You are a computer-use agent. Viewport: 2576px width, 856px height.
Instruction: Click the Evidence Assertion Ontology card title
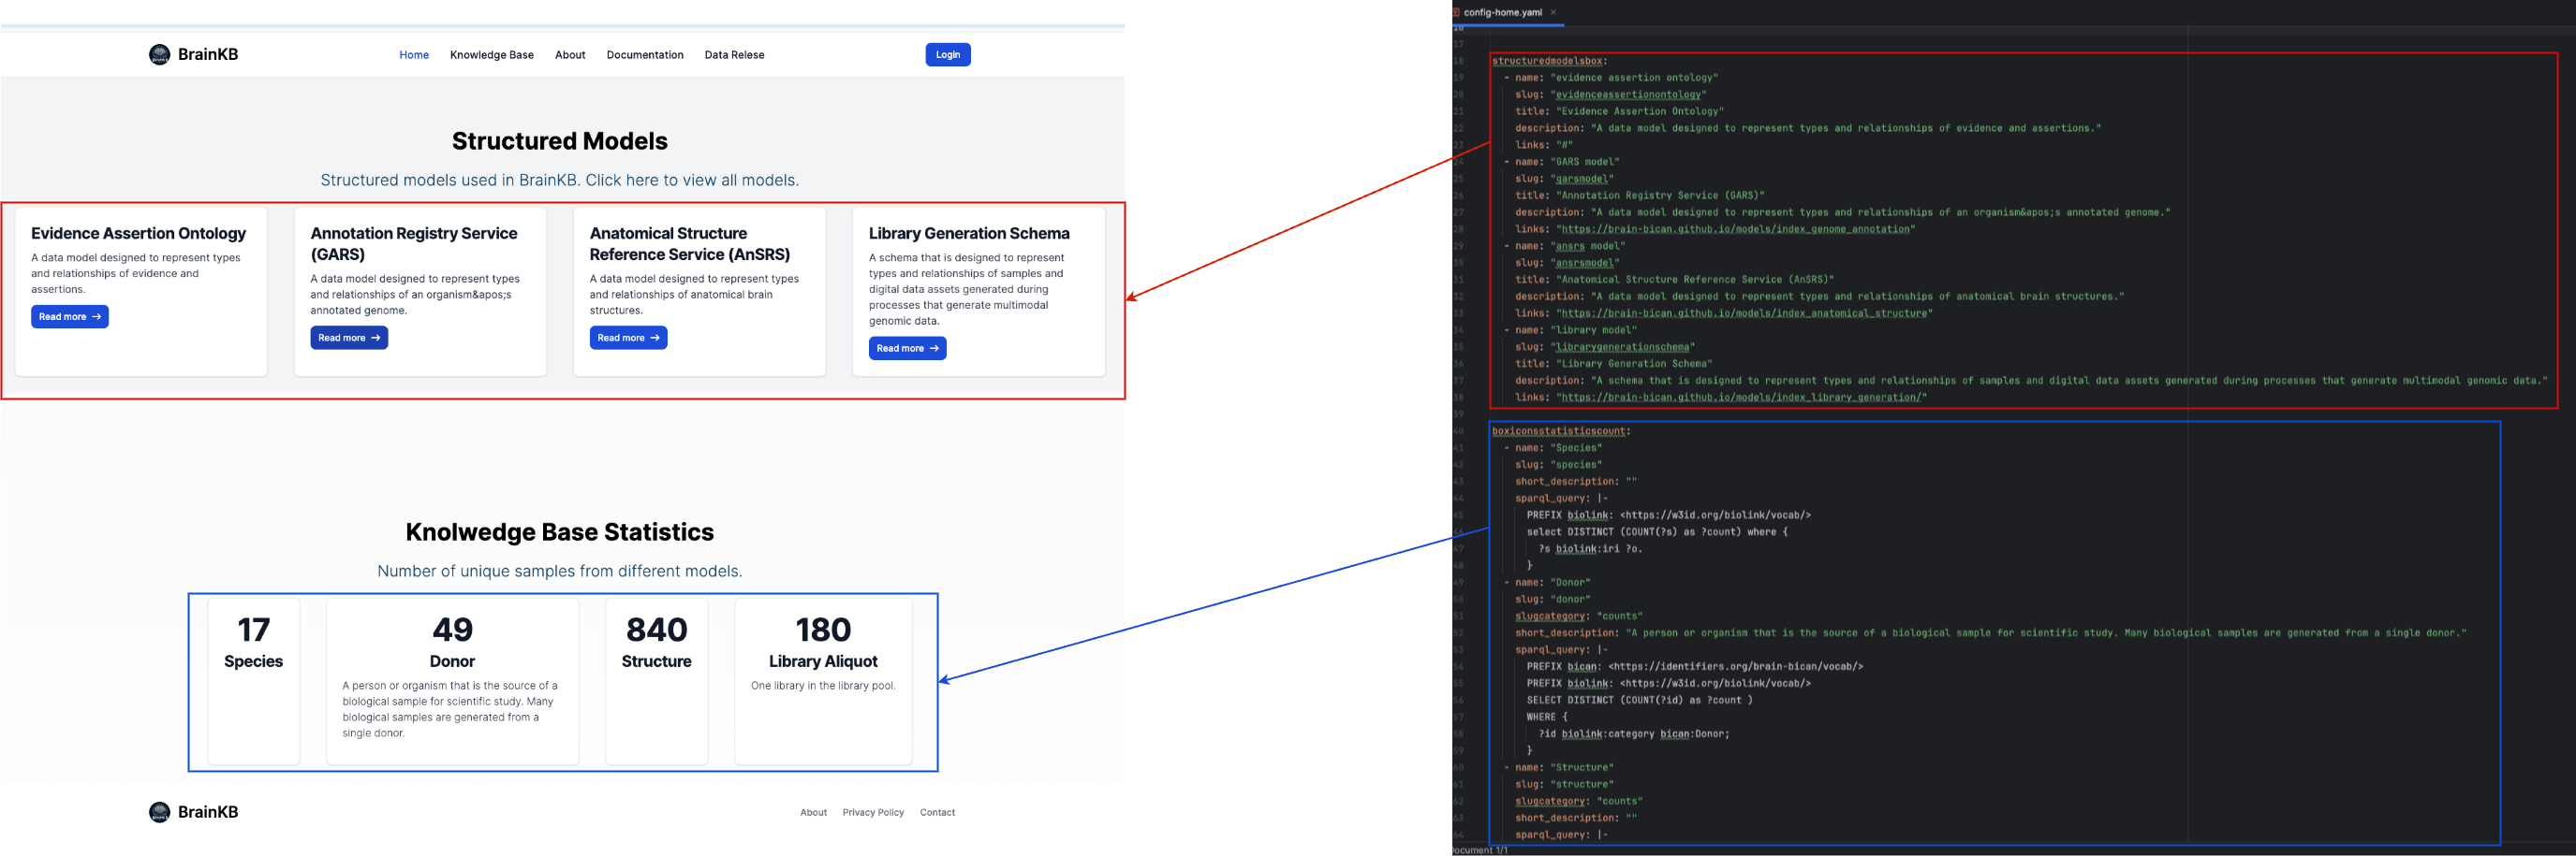(139, 234)
